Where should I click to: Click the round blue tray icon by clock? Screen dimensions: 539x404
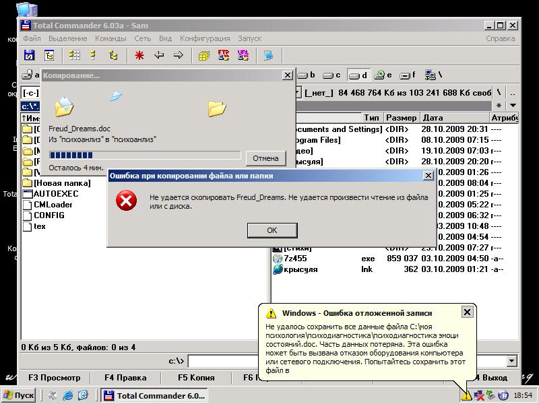503,396
